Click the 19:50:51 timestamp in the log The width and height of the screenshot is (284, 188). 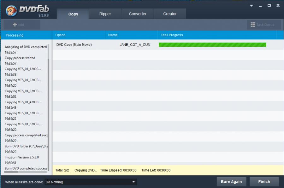(10, 163)
